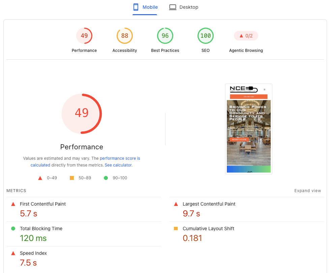Click the 50–89 legend range text
The height and width of the screenshot is (273, 331).
(x=85, y=178)
